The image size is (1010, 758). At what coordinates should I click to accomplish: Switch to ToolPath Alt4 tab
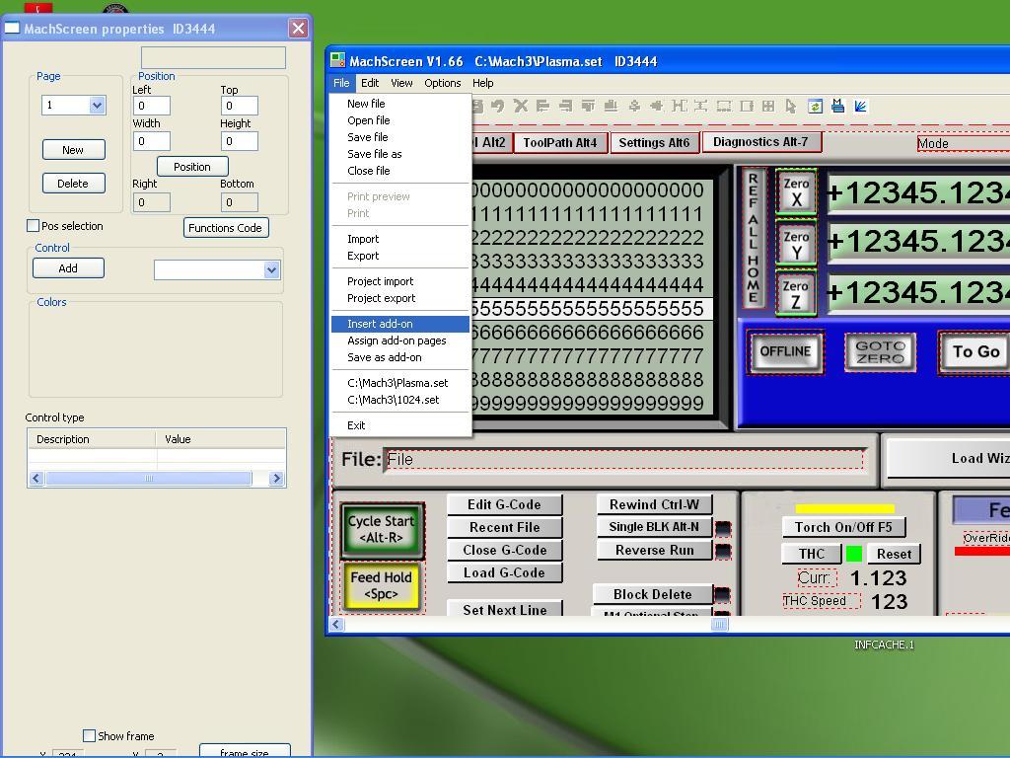tap(560, 142)
